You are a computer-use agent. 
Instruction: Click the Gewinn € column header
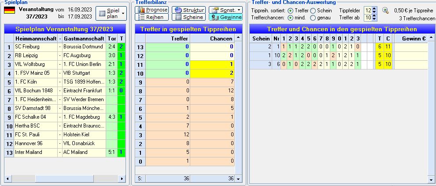[x=411, y=39]
